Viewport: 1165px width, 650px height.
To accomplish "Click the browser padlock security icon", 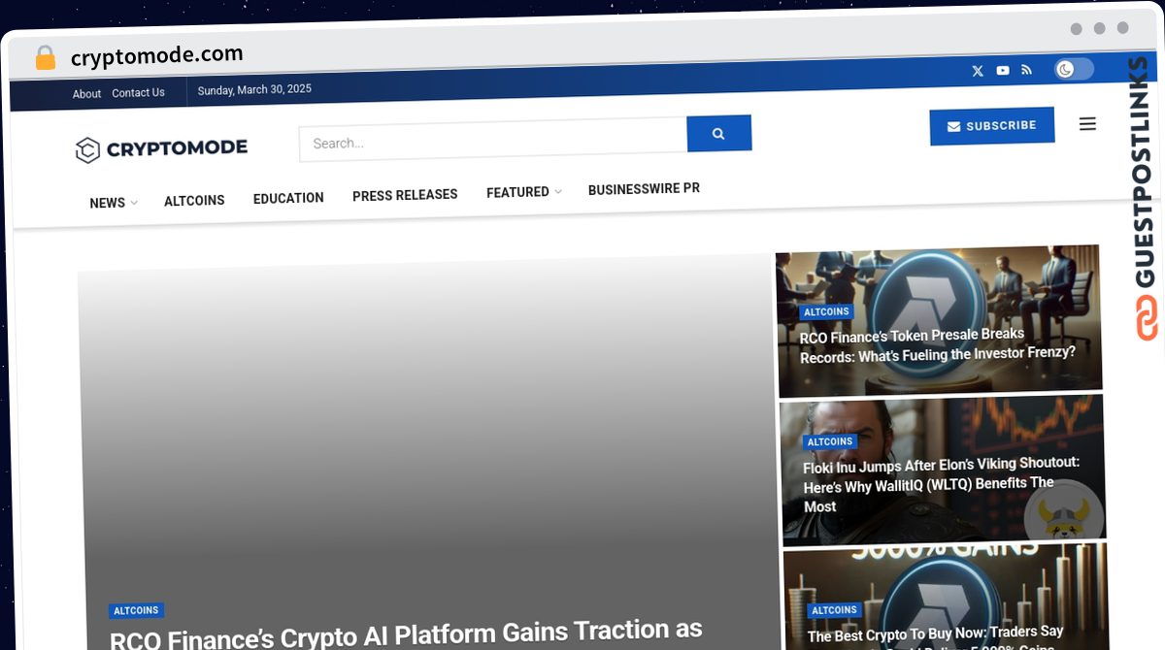I will click(x=46, y=58).
